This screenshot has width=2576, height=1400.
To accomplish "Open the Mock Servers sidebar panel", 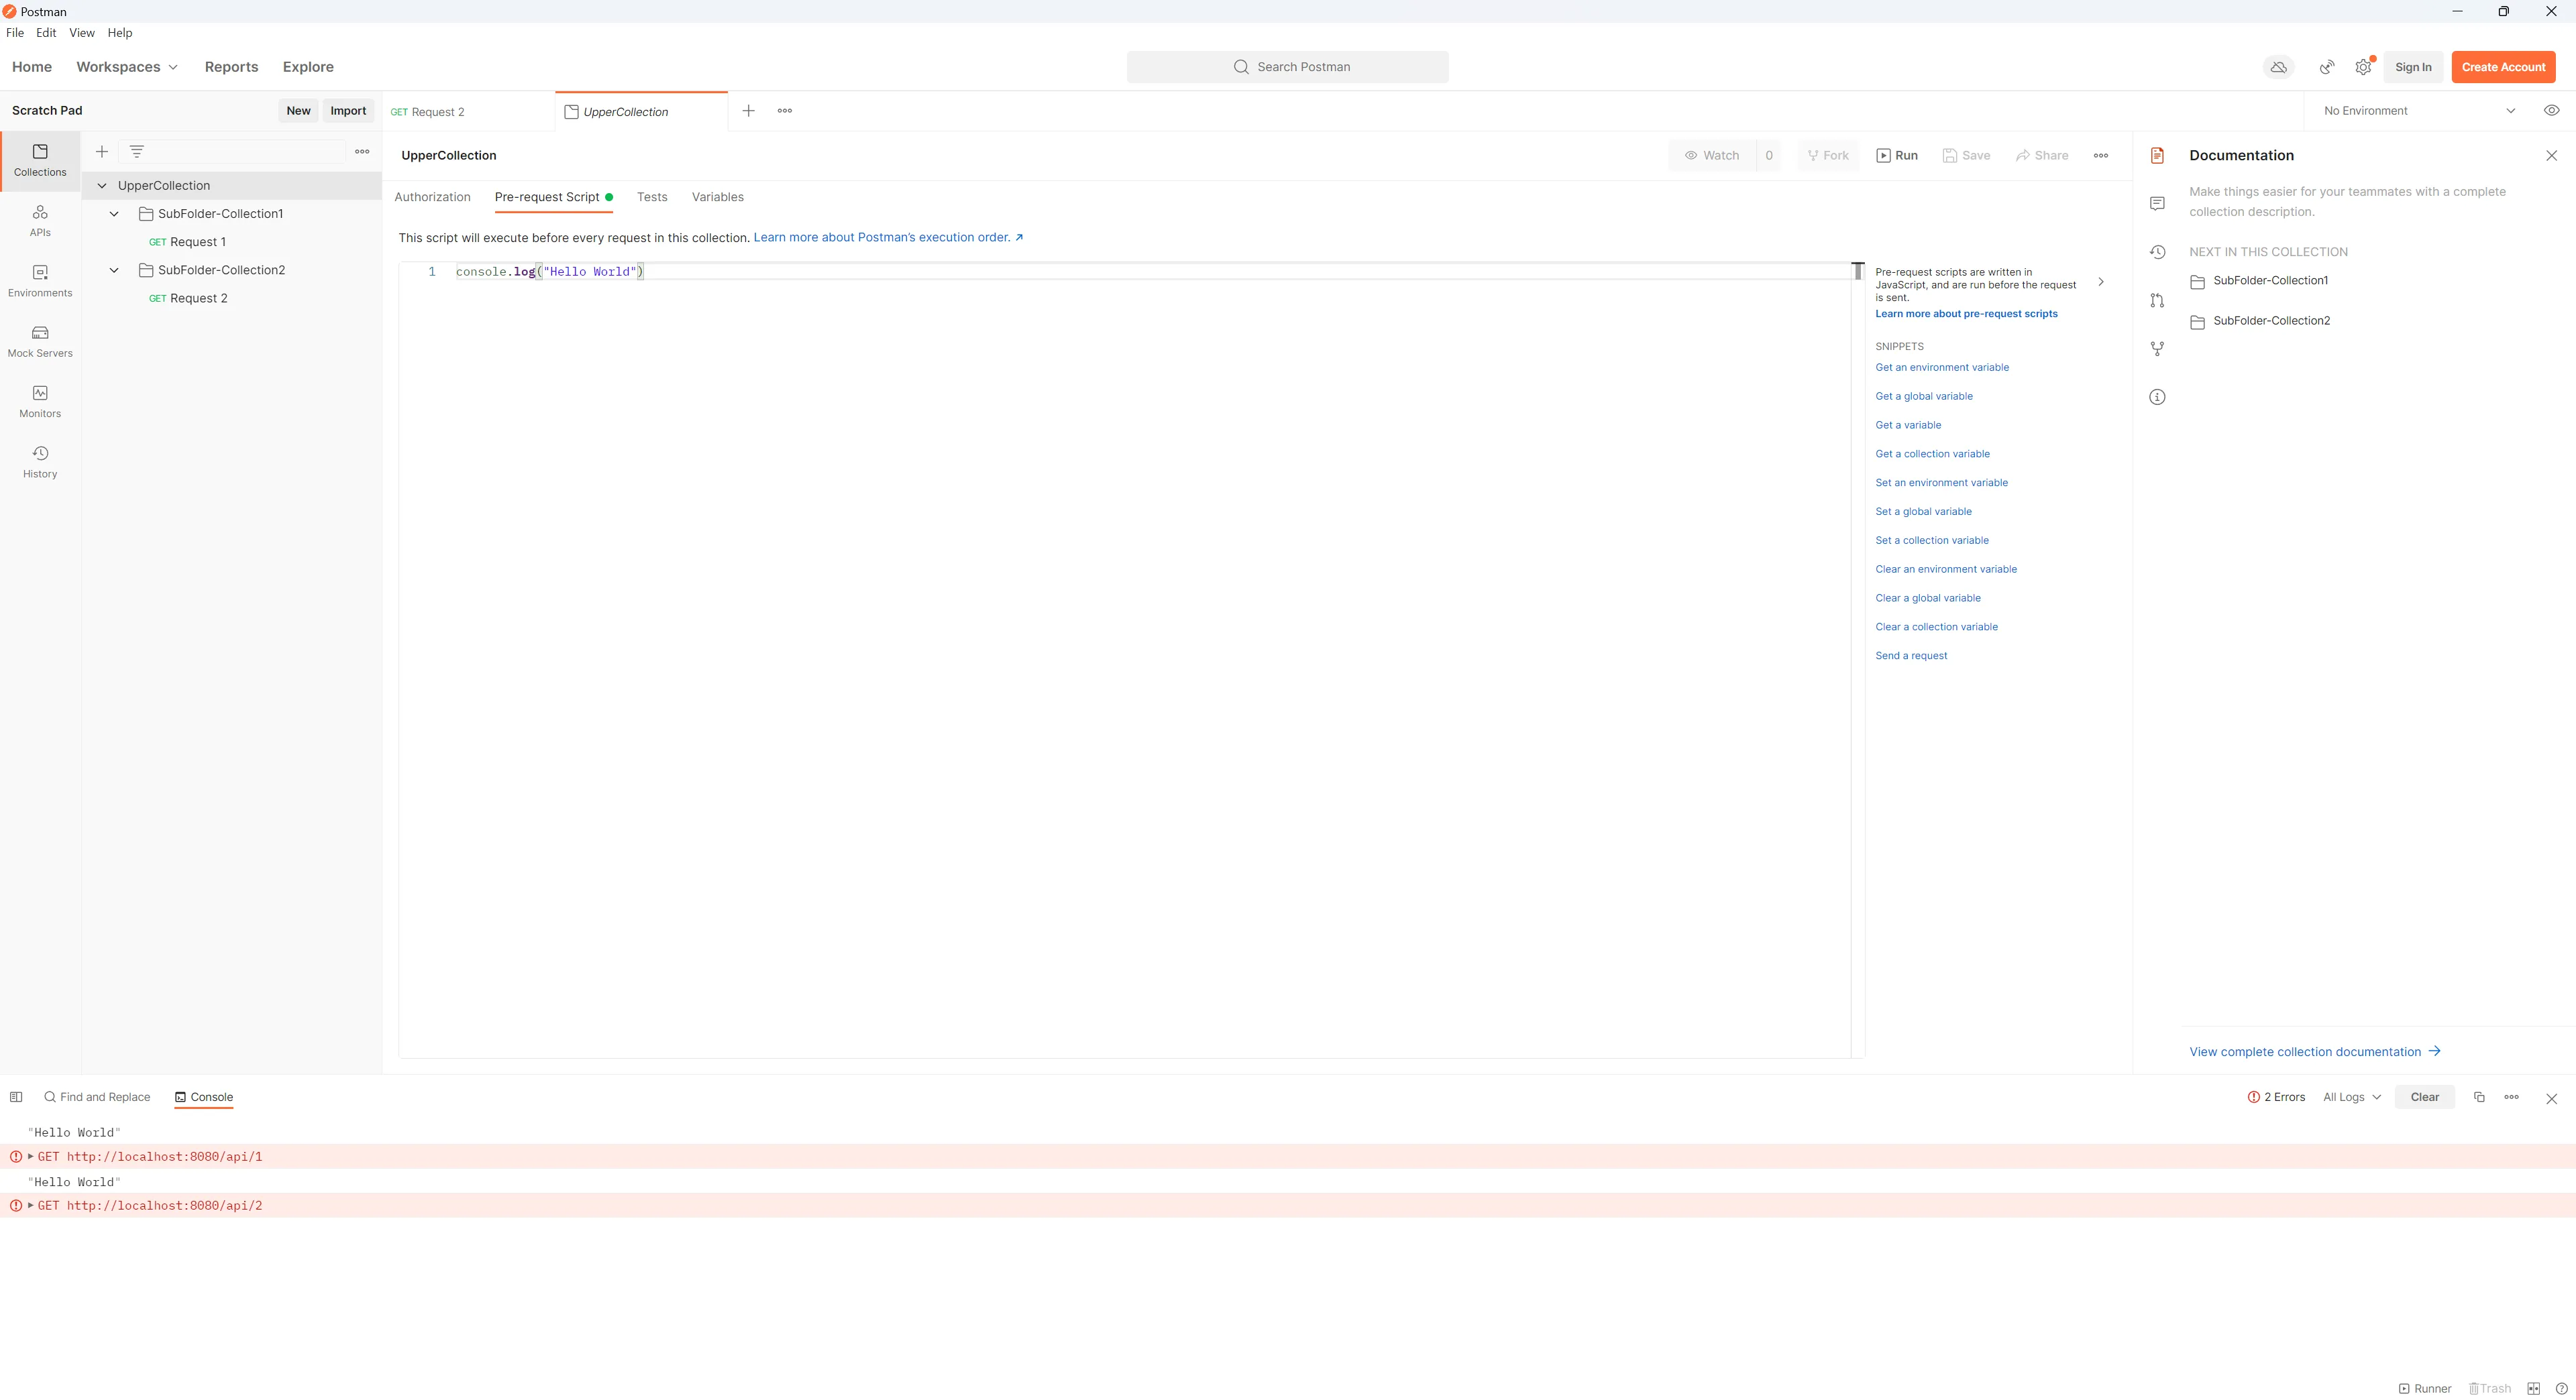I will pyautogui.click(x=40, y=341).
